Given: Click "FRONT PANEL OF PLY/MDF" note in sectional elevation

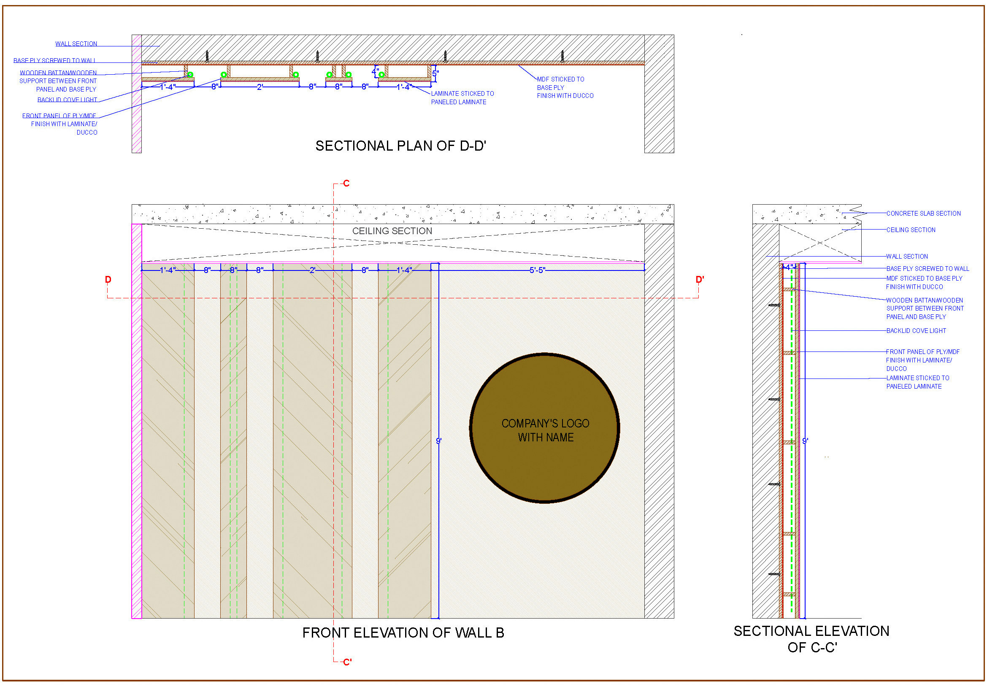Looking at the screenshot, I should 922,360.
